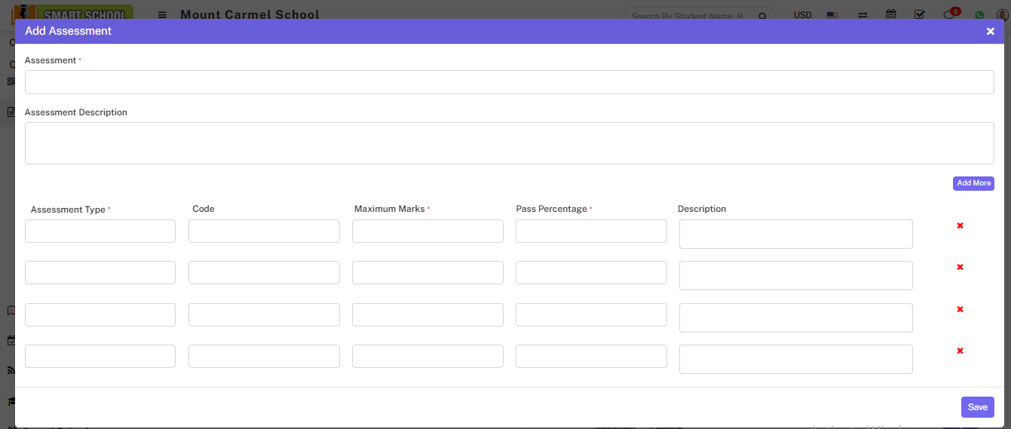Select first row Assessment Type field
This screenshot has width=1011, height=429.
(100, 231)
